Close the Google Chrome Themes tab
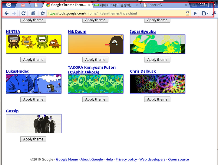 (89, 5)
